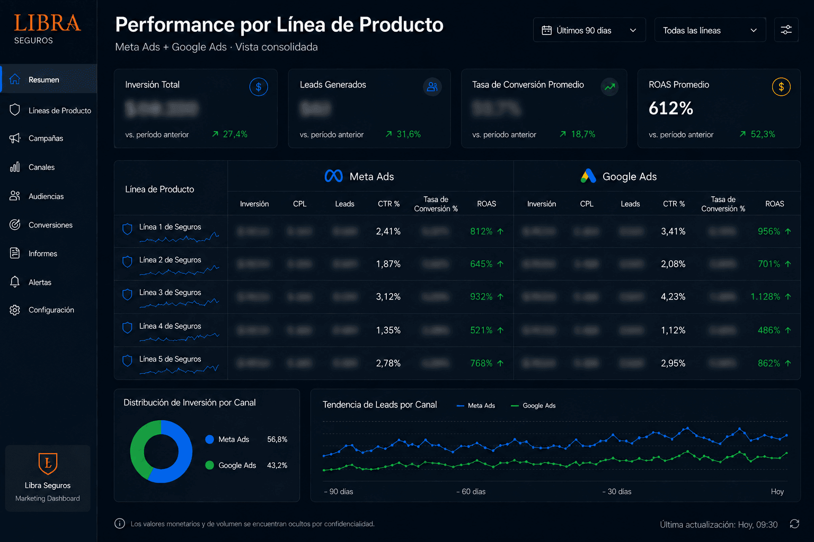
Task: Click trend icon on Tasa de Conversión card
Action: [610, 87]
